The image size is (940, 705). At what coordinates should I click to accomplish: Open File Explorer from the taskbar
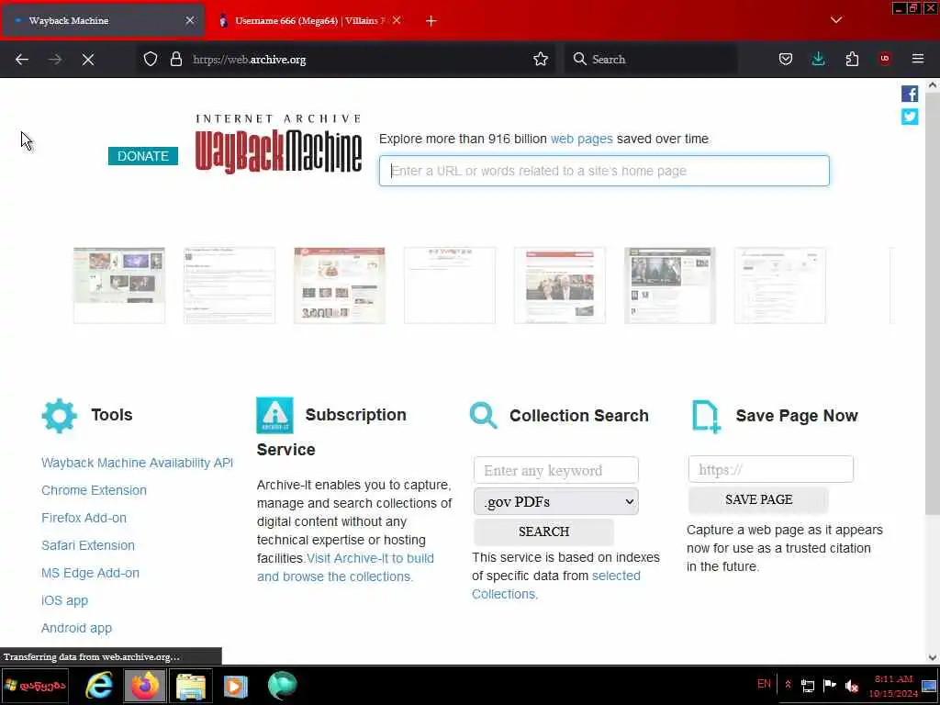click(x=191, y=685)
